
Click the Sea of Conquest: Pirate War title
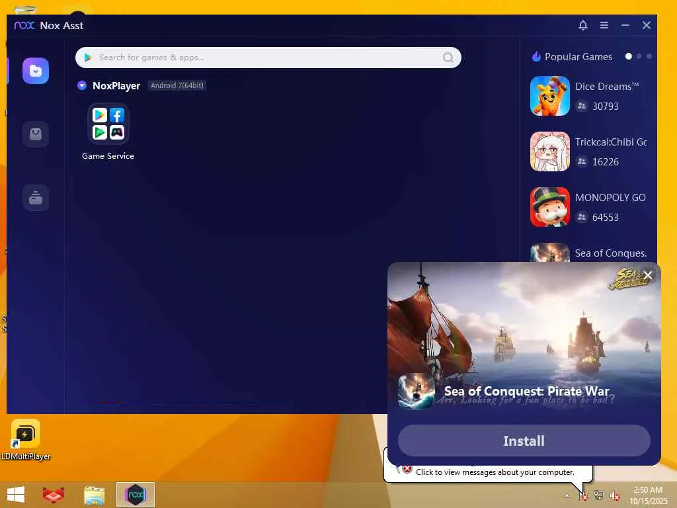tap(526, 392)
